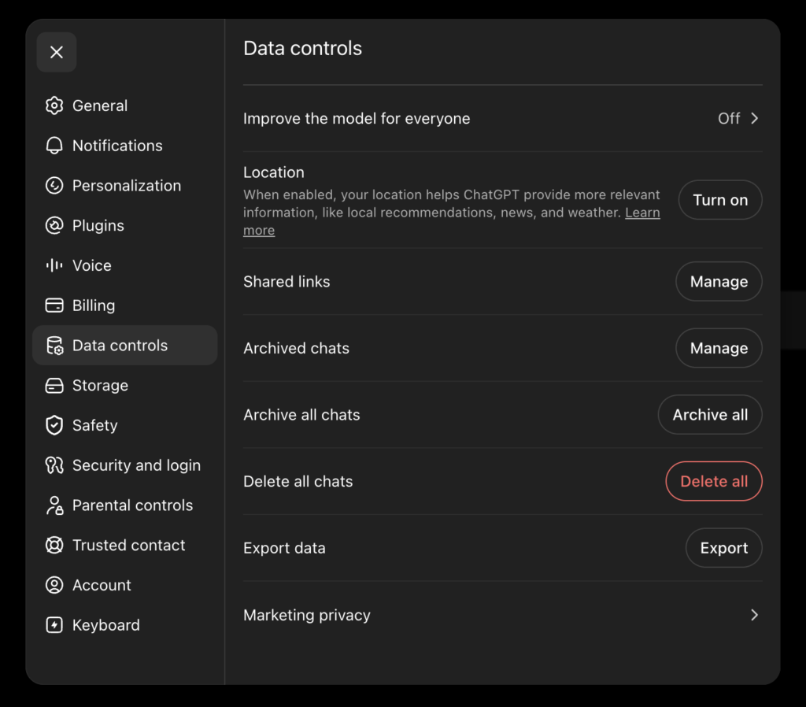Image resolution: width=806 pixels, height=707 pixels.
Task: Open the General settings tab
Action: (x=125, y=105)
